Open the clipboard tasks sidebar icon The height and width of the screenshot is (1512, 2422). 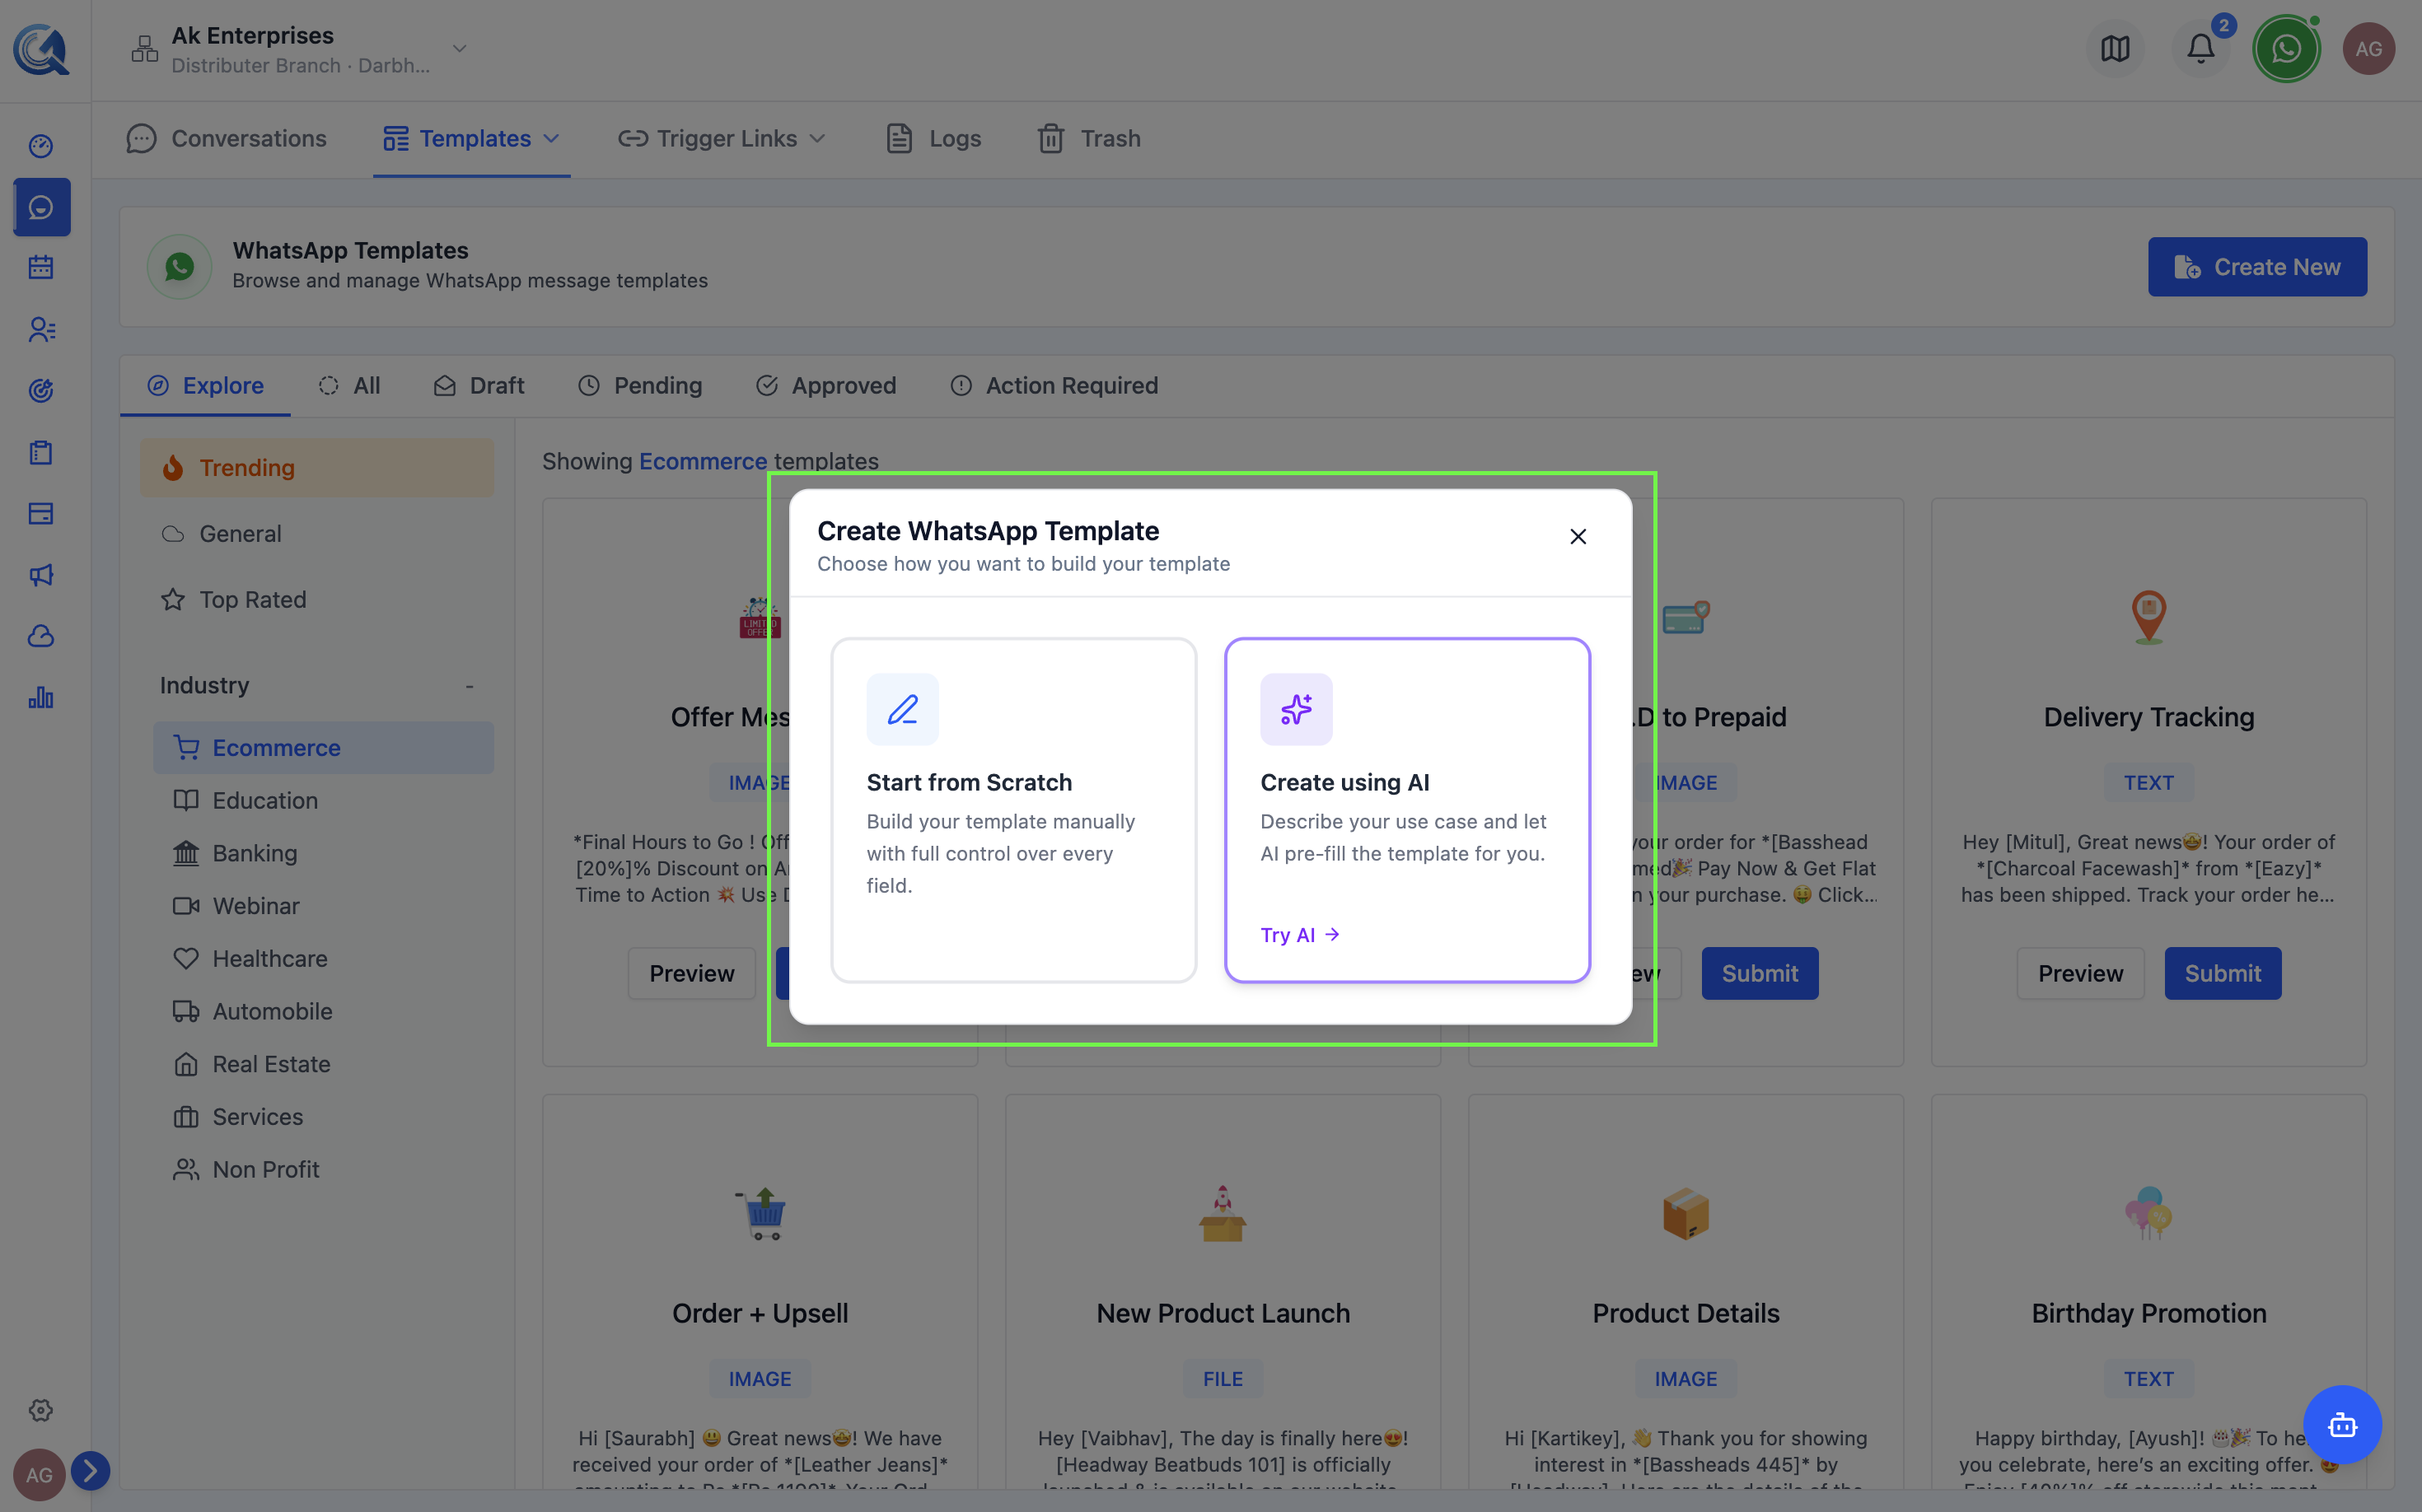click(x=41, y=452)
